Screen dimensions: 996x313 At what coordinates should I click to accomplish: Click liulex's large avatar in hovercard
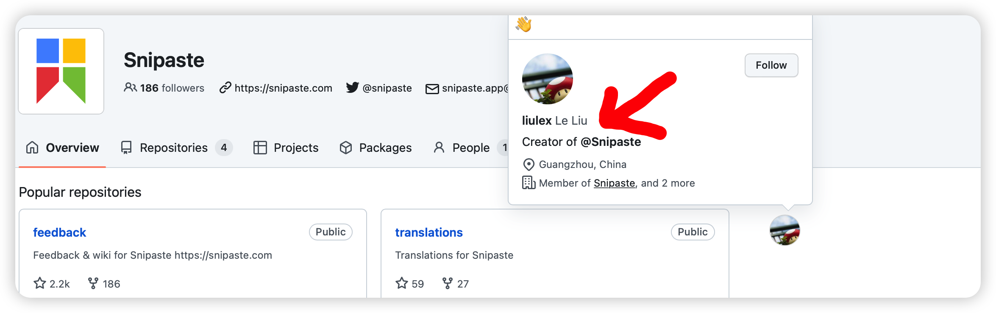[x=547, y=79]
